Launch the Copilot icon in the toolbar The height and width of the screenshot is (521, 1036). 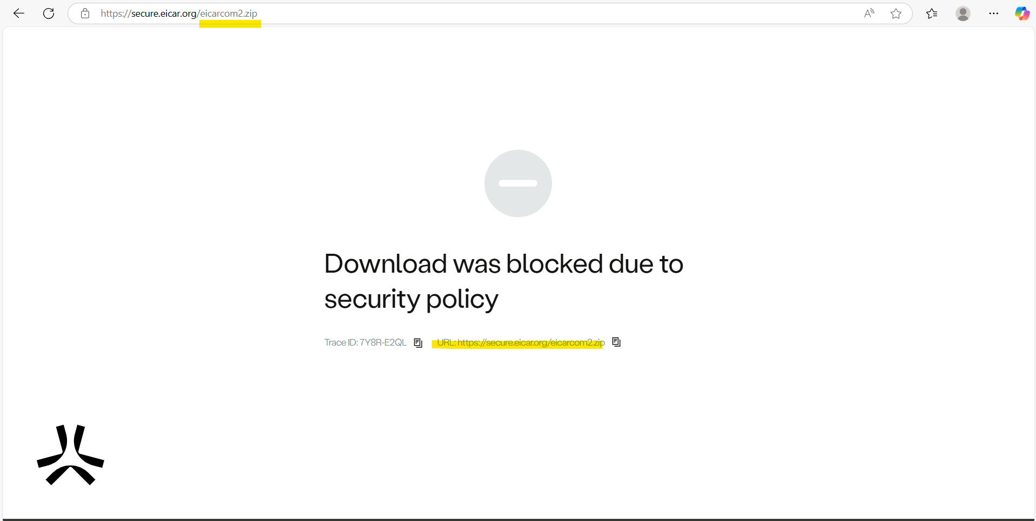tap(1021, 13)
